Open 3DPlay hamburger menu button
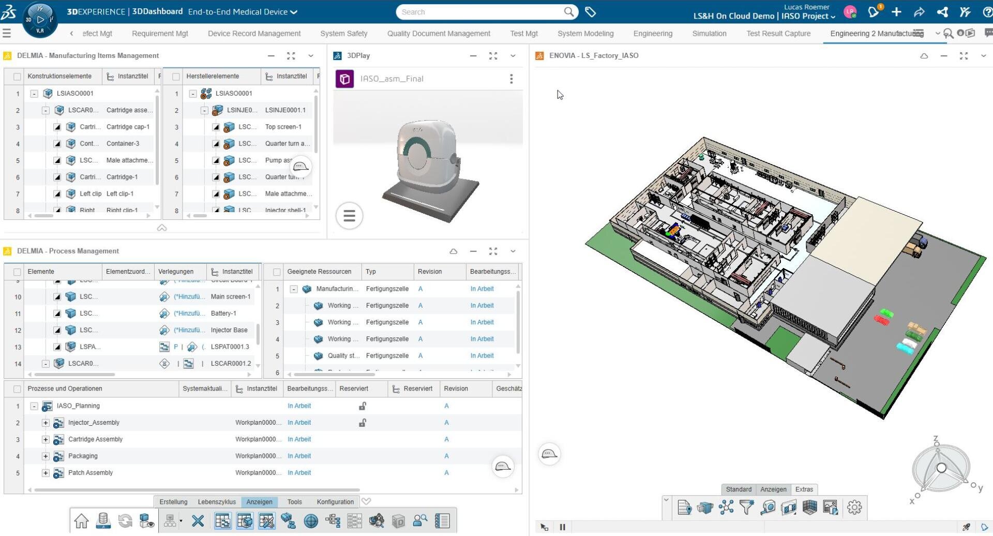Screen dimensions: 993x536 coord(349,216)
